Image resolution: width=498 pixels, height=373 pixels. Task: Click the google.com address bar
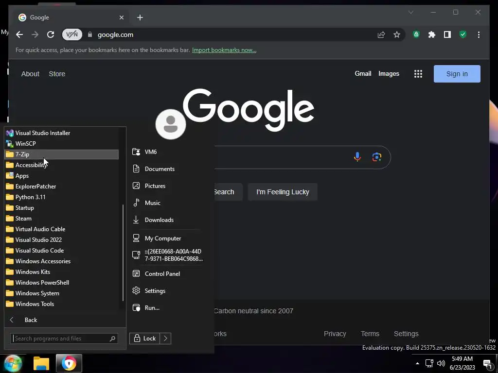232,34
